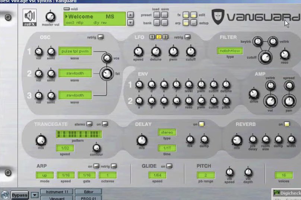
Task: Click the preset save button
Action: point(165,15)
